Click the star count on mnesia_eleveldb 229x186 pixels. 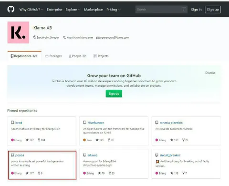click(174, 140)
